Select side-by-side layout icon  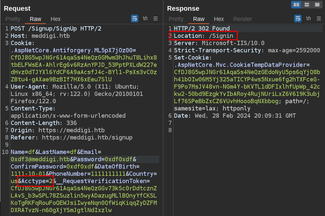click(x=296, y=4)
